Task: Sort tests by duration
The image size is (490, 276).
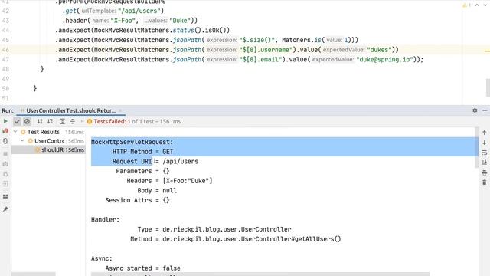Action: 50,121
